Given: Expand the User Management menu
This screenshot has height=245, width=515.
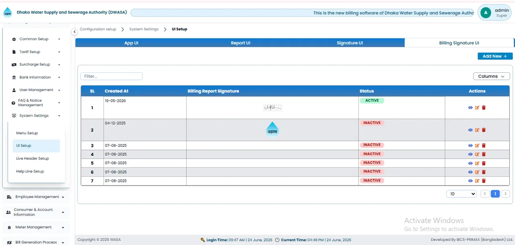Looking at the screenshot, I should (36, 90).
